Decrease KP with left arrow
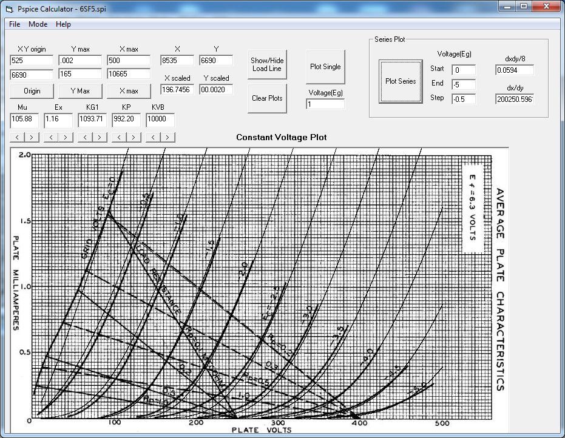The image size is (565, 438). click(119, 137)
